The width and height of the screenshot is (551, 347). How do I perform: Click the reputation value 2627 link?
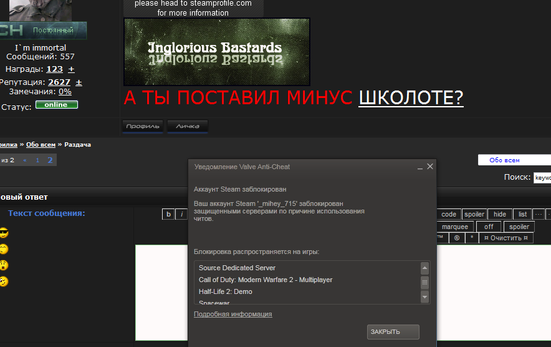[59, 82]
